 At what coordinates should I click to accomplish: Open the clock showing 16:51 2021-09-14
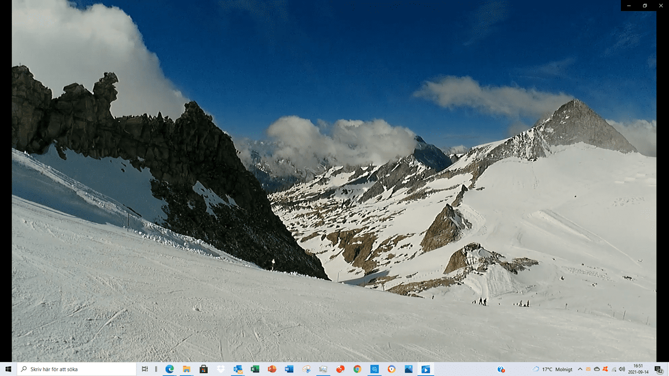[x=638, y=369]
